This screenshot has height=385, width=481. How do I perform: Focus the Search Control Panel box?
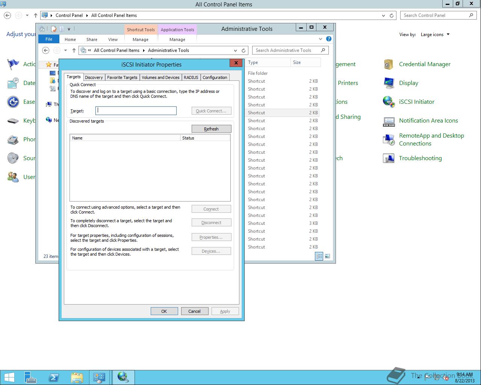pyautogui.click(x=438, y=15)
